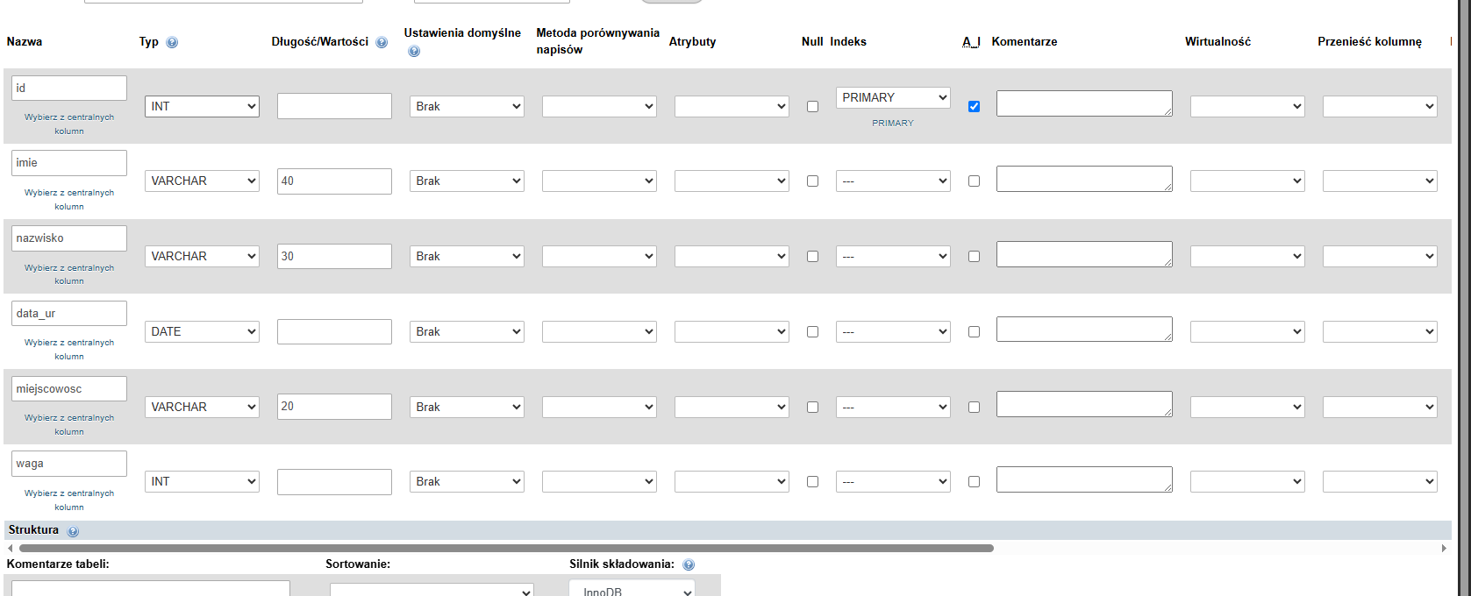The width and height of the screenshot is (1471, 596).
Task: Open the help icon next to Struktura
Action: click(73, 531)
